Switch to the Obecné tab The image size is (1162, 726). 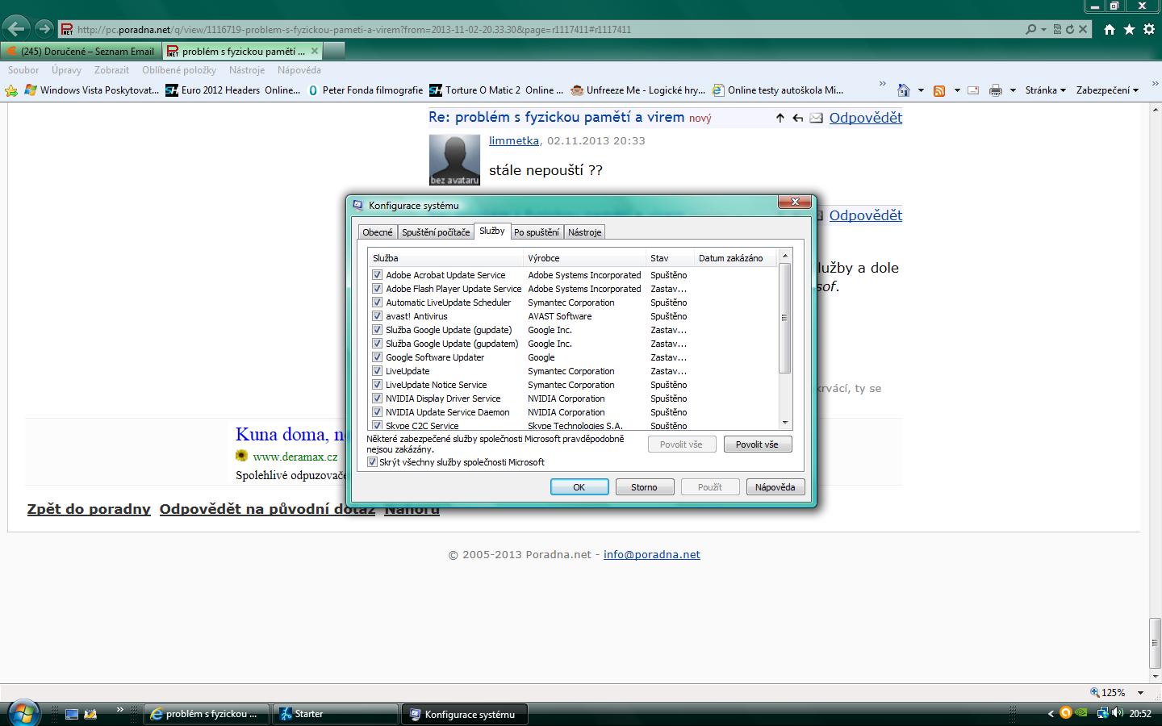pos(378,232)
